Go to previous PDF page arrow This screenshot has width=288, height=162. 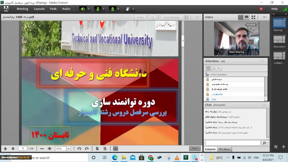(x=5, y=149)
